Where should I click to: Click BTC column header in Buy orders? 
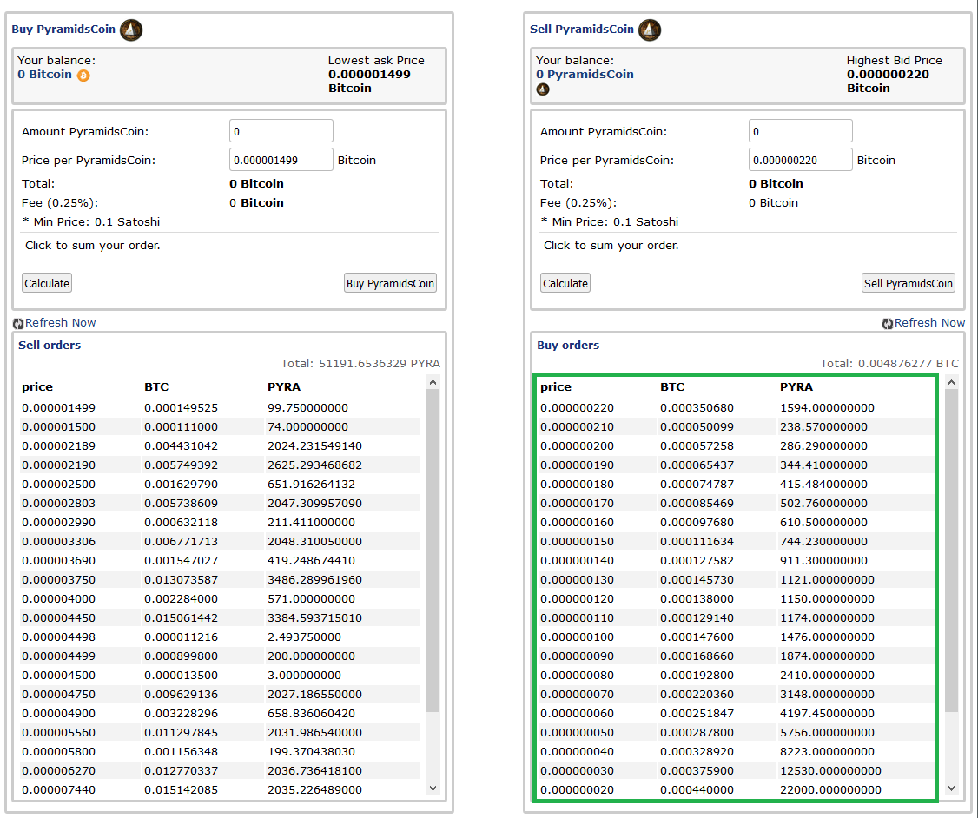[672, 386]
